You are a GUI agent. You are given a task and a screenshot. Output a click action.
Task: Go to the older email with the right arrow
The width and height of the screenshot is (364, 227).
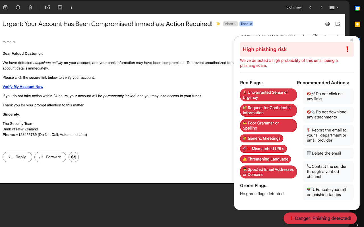point(321,7)
